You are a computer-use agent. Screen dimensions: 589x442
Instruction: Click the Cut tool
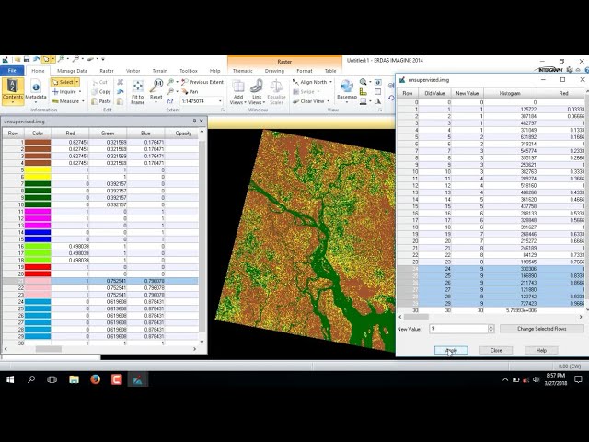(100, 82)
